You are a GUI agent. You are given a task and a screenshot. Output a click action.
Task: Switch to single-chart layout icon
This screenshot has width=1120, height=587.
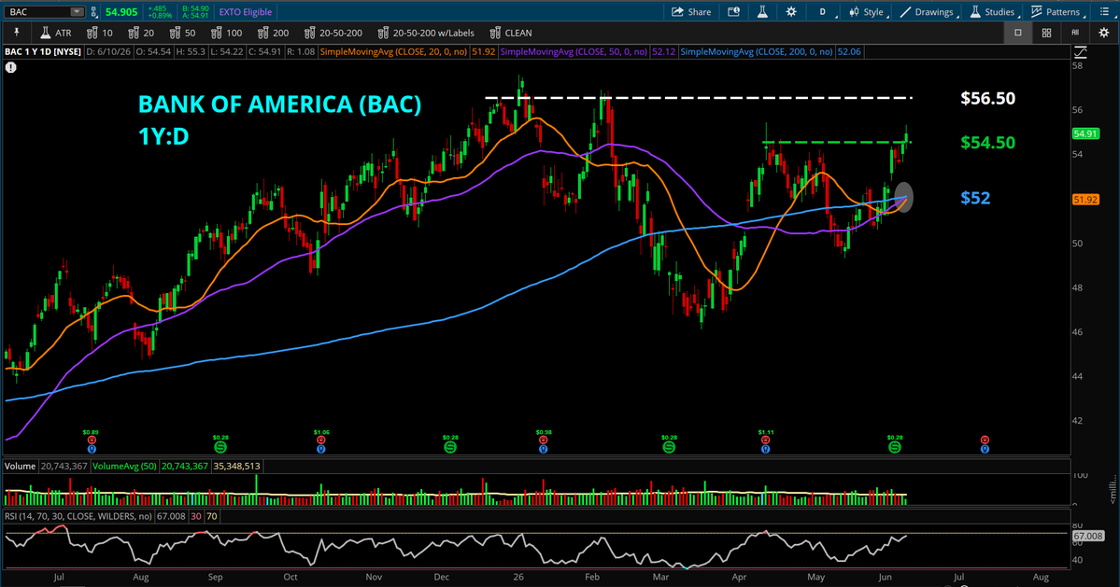coord(1018,33)
